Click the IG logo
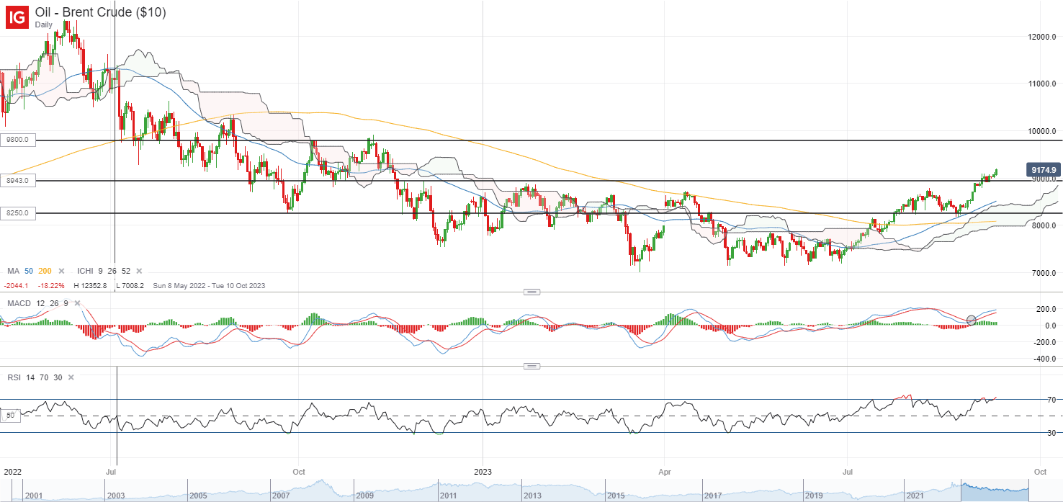Screen dimensions: 1063x502 click(x=17, y=17)
